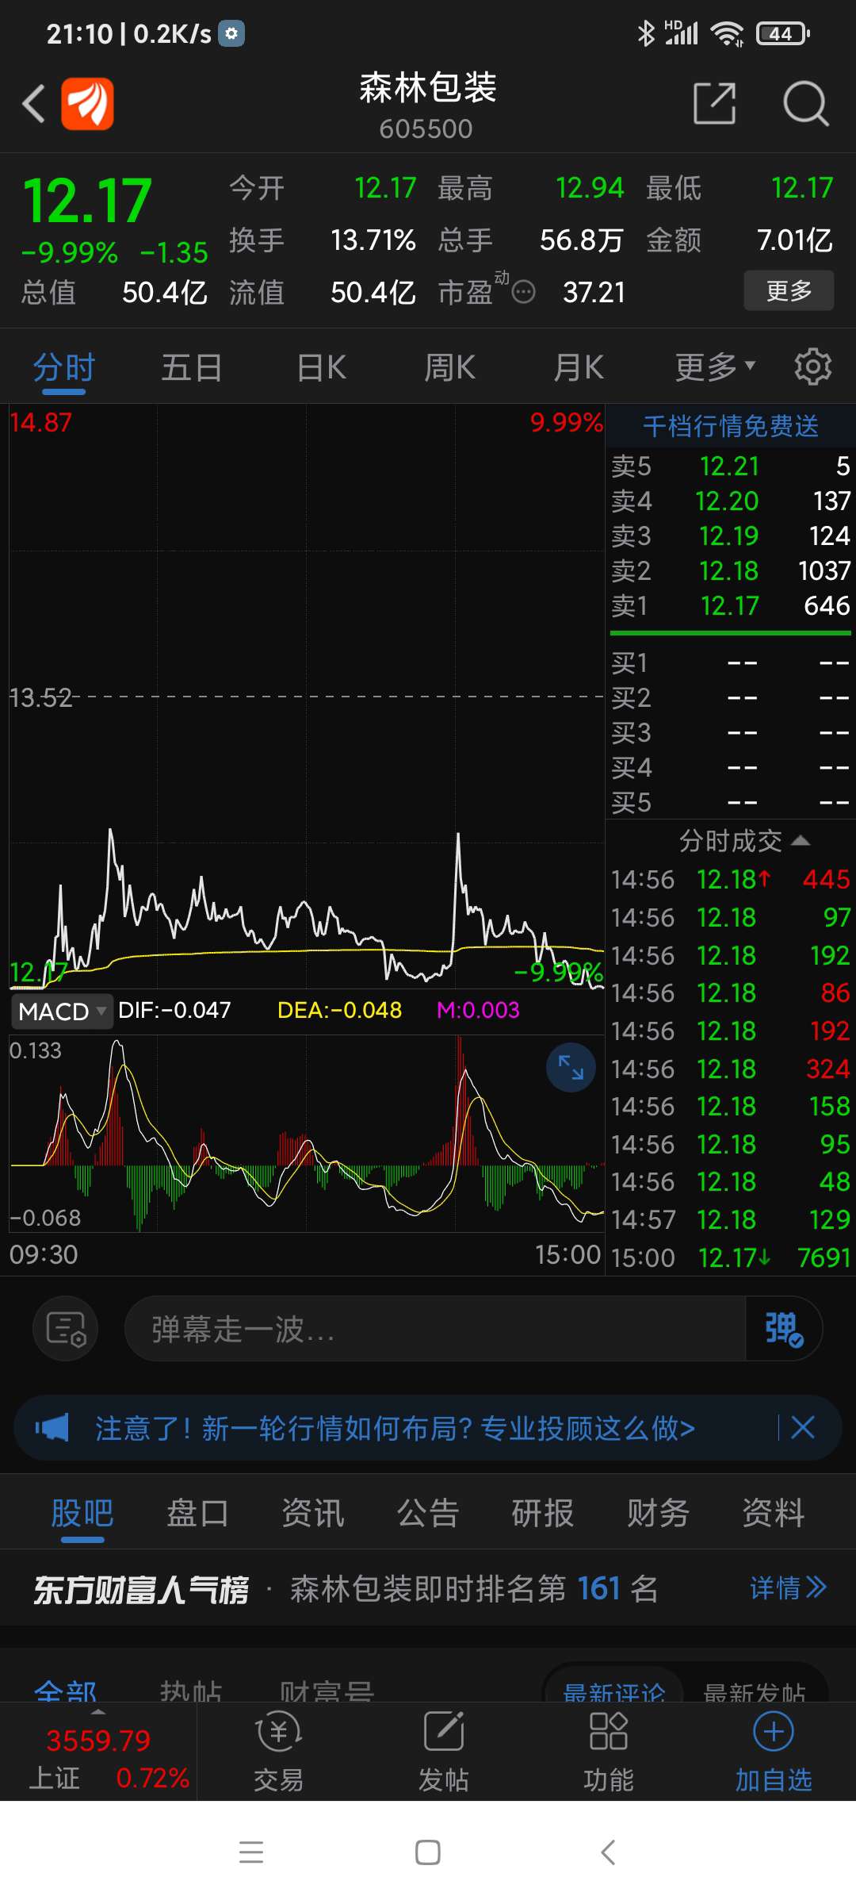Toggle the 弹 danmaku switch
Screen dimensions: 856x1904
783,1329
